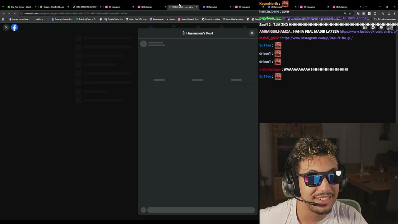Click the round X beside the Facebook logo
This screenshot has height=224, width=398.
(x=6, y=27)
